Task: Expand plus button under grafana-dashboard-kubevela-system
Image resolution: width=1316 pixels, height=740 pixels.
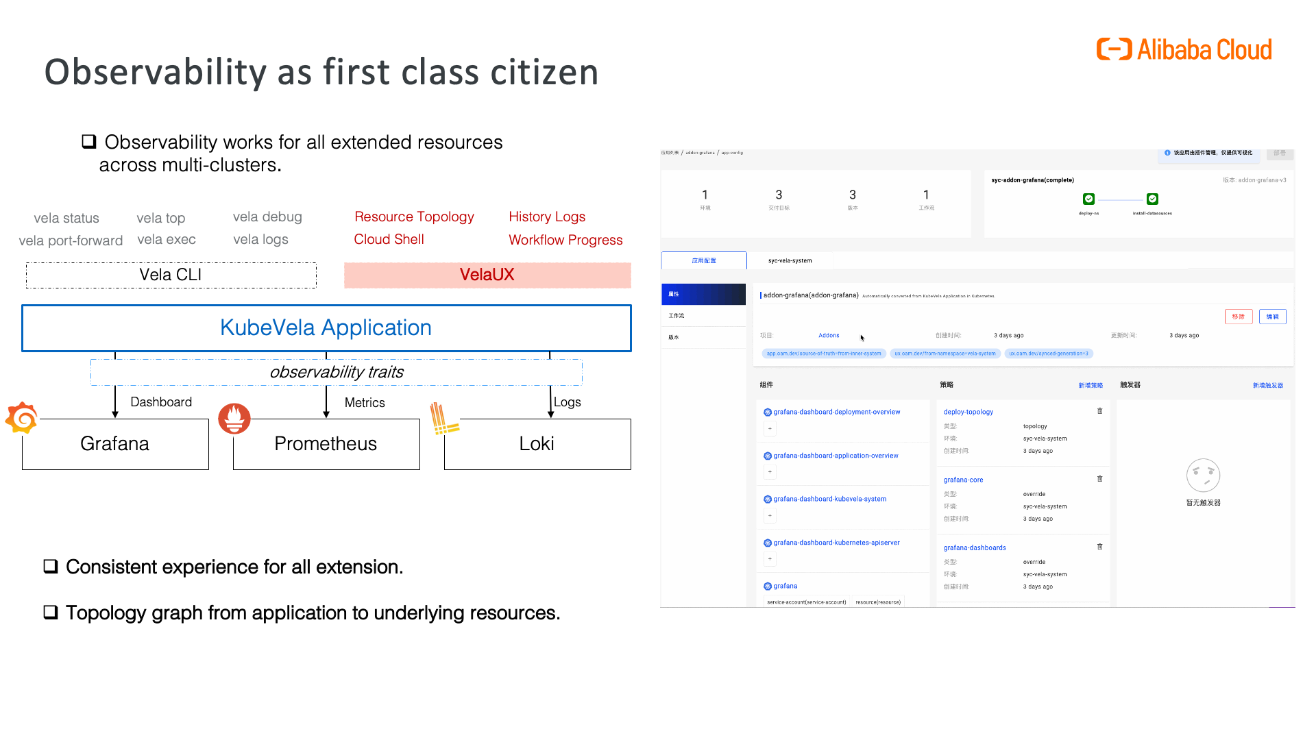Action: [x=770, y=516]
